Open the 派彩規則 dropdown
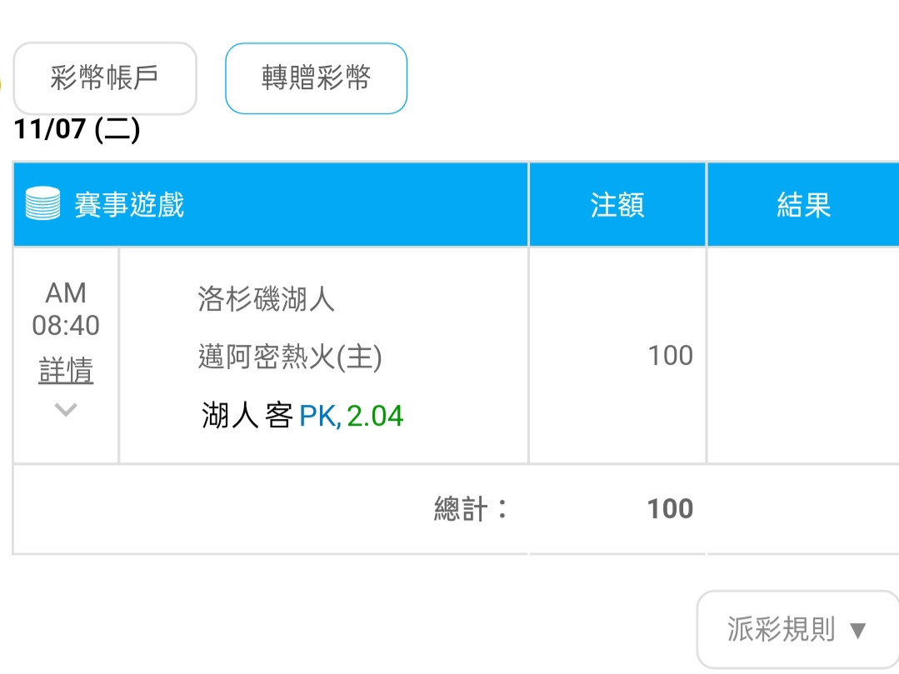This screenshot has width=899, height=674. coord(797,629)
